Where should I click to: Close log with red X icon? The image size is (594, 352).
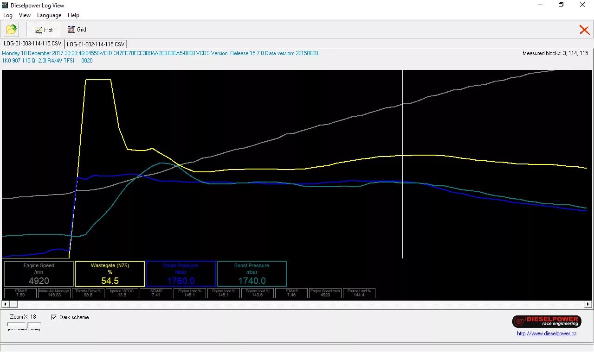pyautogui.click(x=584, y=30)
